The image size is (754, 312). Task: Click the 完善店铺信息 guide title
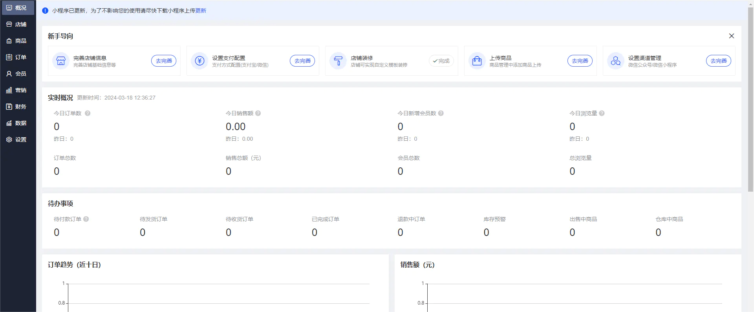(90, 58)
